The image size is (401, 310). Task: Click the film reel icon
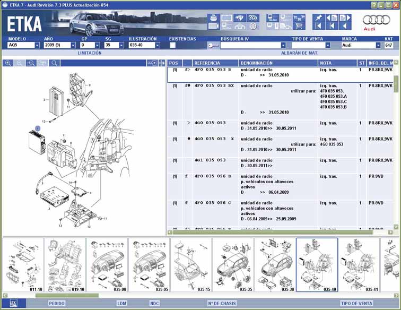point(252,26)
